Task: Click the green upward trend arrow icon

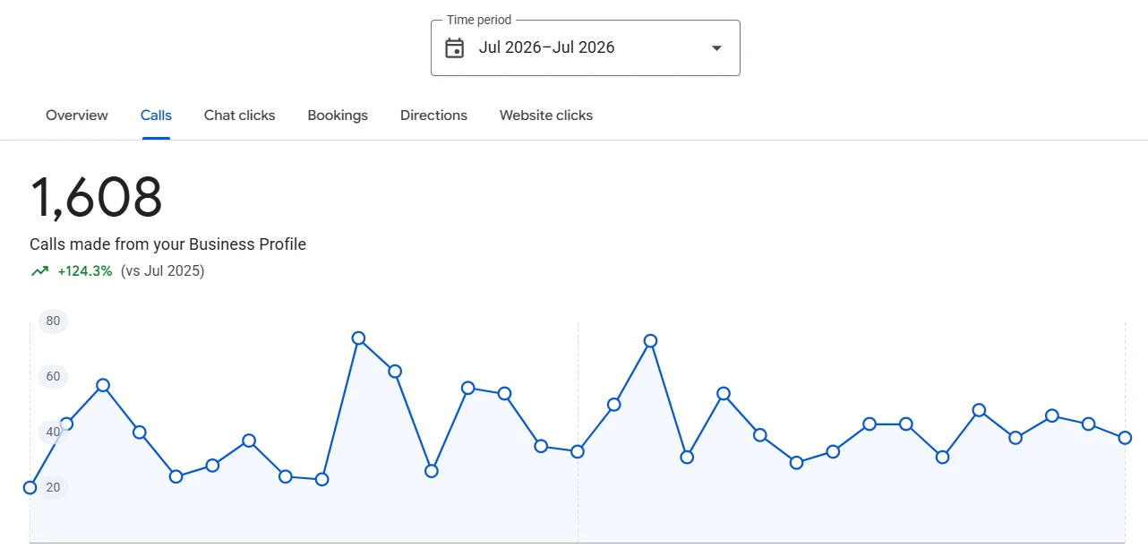Action: pyautogui.click(x=39, y=271)
